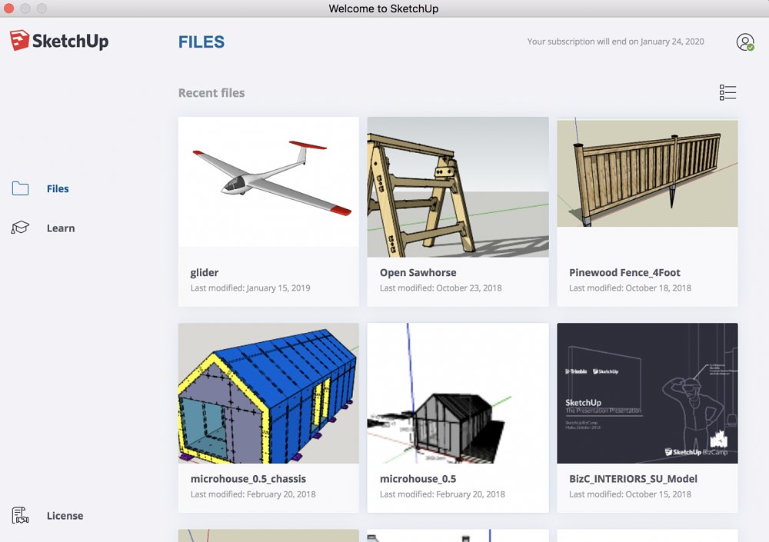
Task: Close the Welcome to SketchUp window
Action: point(9,8)
